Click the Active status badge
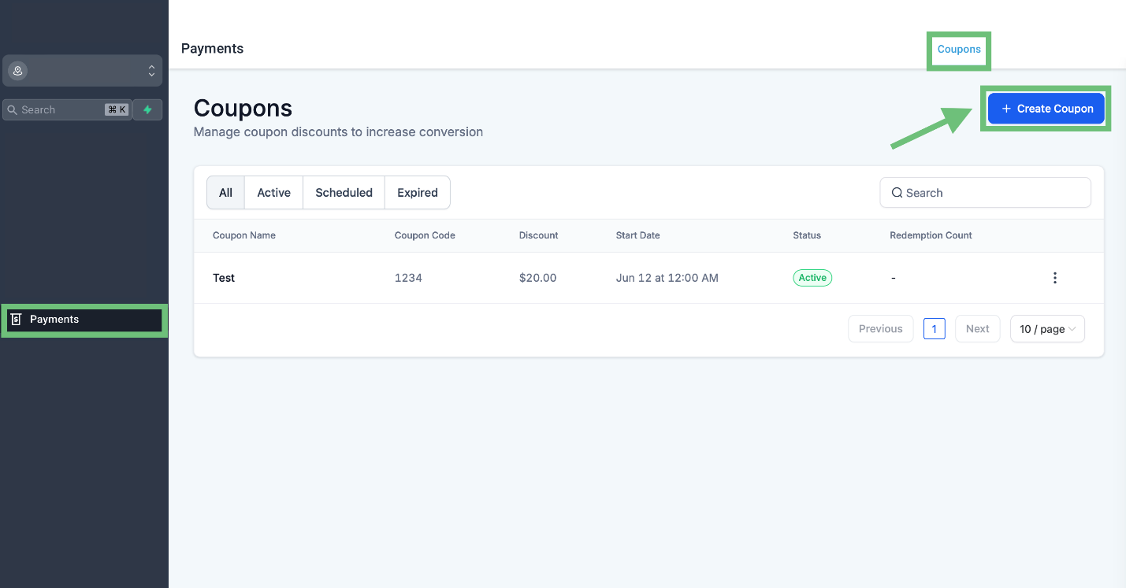 click(812, 278)
